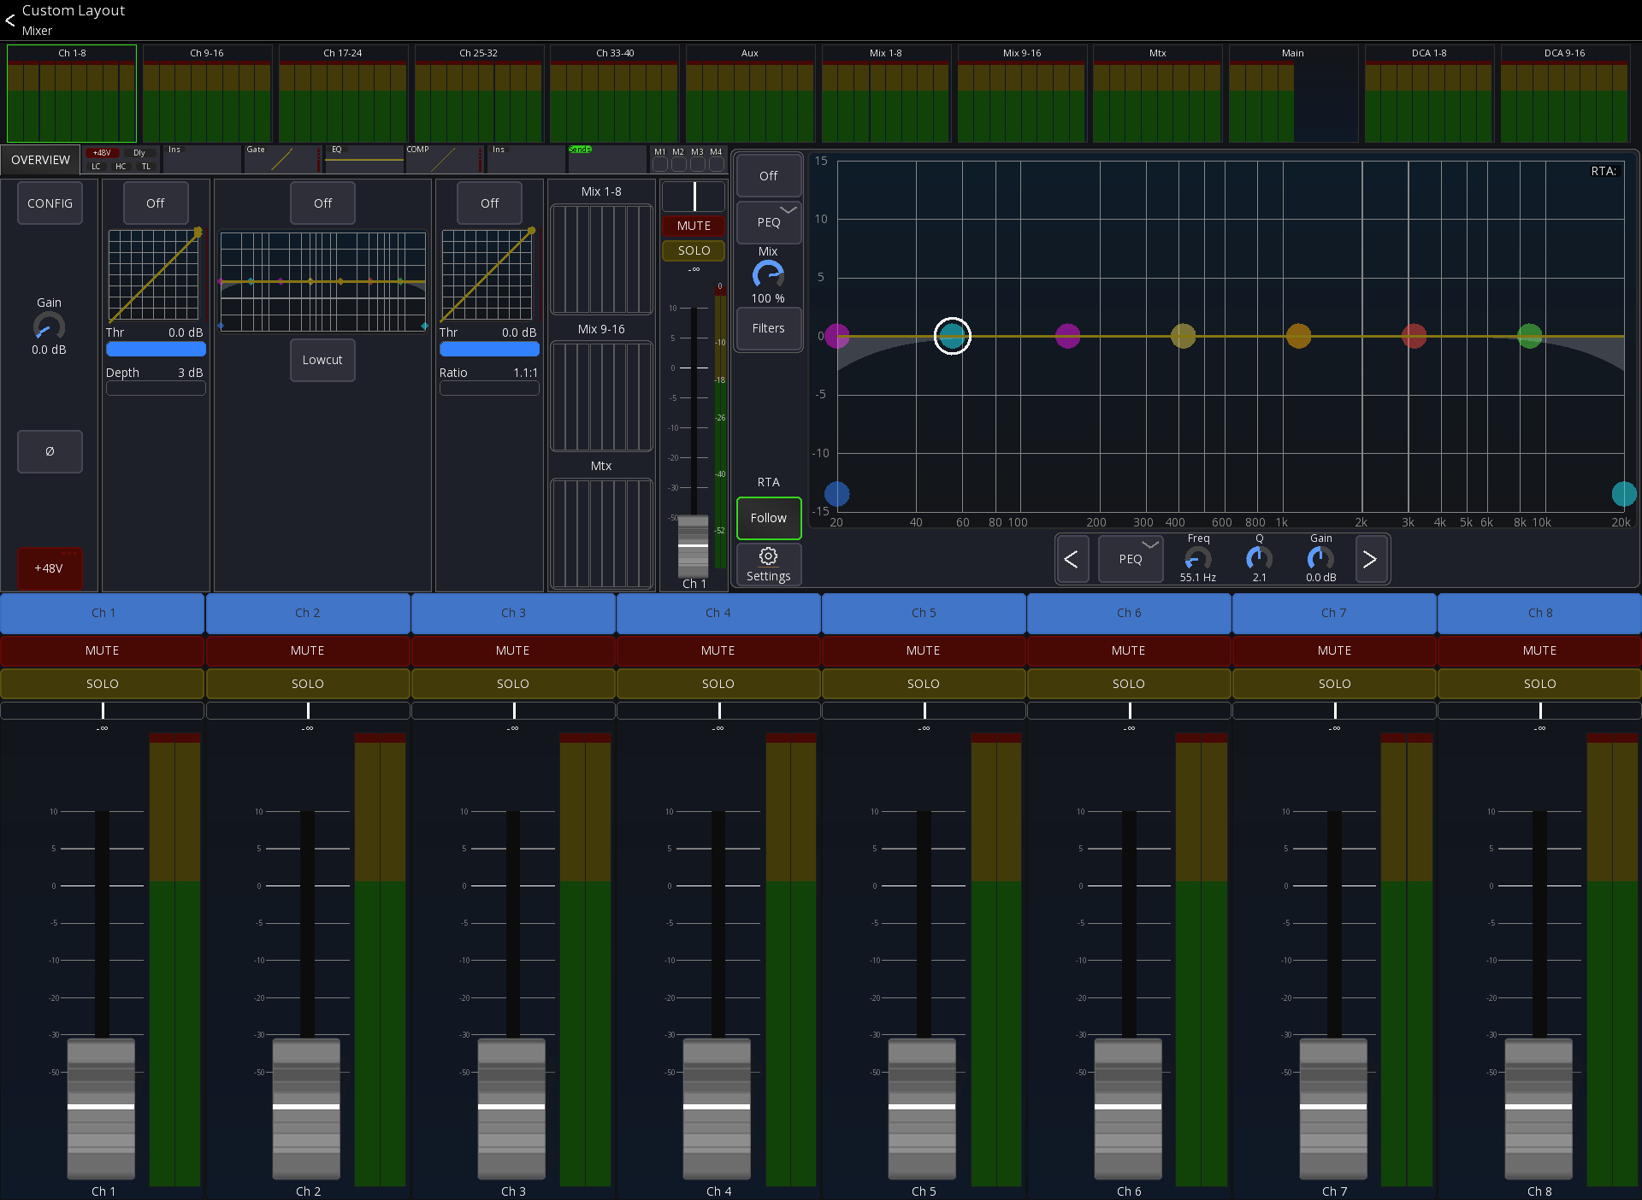Select the blue low-cut point at the graph's bottom left
Image resolution: width=1642 pixels, height=1200 pixels.
836,494
